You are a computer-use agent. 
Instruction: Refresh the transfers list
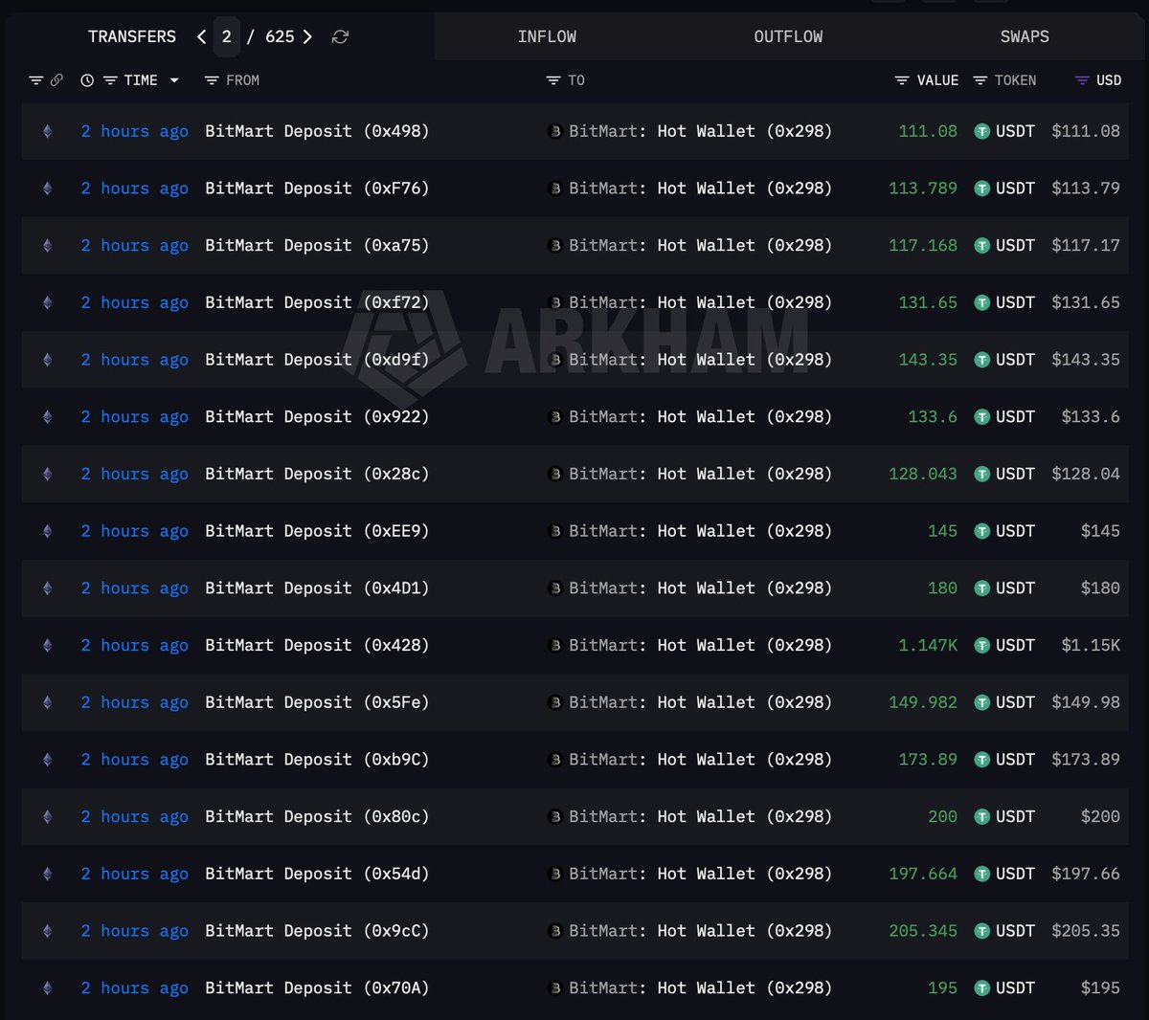340,36
